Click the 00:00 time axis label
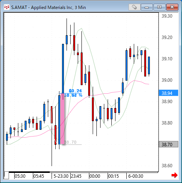182x183 pixels. (95, 176)
